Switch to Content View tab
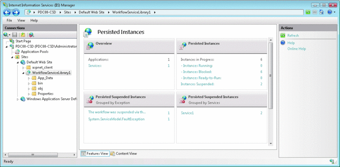The image size is (340, 167). coord(124,153)
